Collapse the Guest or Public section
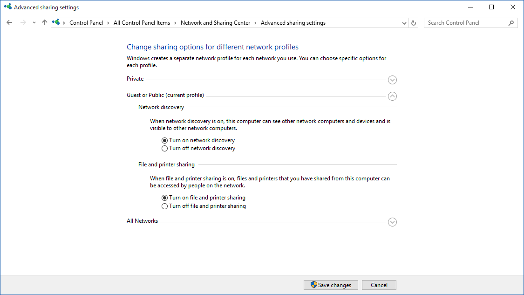Image resolution: width=524 pixels, height=295 pixels. 392,96
